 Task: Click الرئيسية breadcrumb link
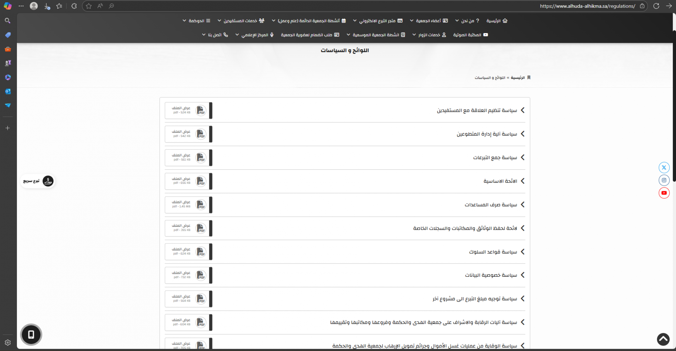(518, 78)
